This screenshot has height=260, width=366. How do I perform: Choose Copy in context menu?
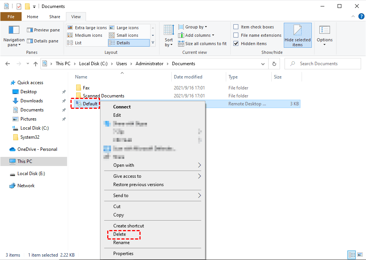[x=119, y=215]
